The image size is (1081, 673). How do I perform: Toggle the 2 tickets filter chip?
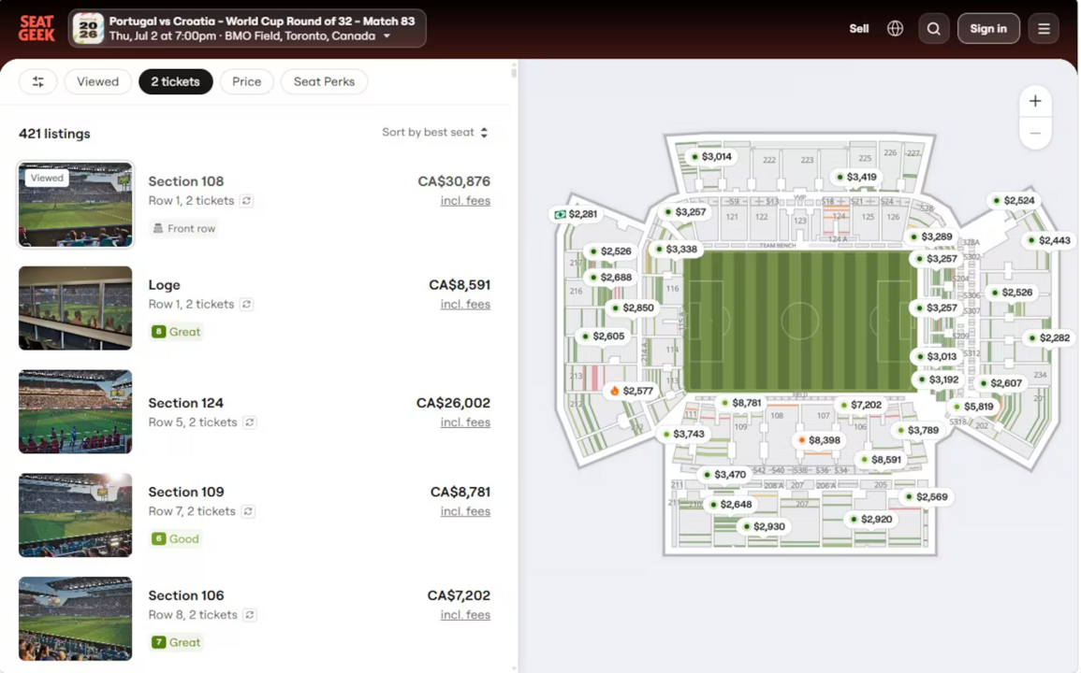176,82
